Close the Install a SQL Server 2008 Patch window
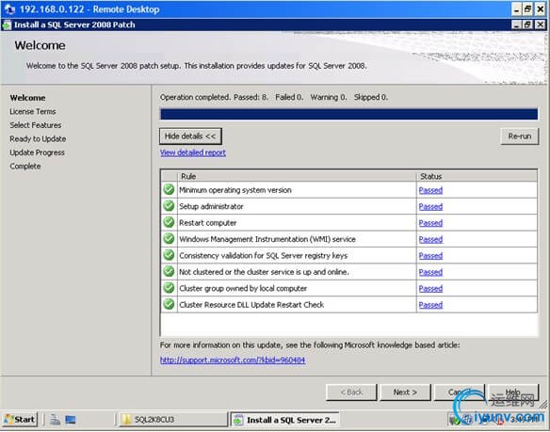Viewport: 550px width, 432px height. pos(541,24)
